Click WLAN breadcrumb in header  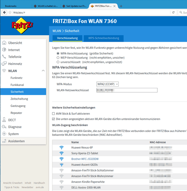coord(57,31)
